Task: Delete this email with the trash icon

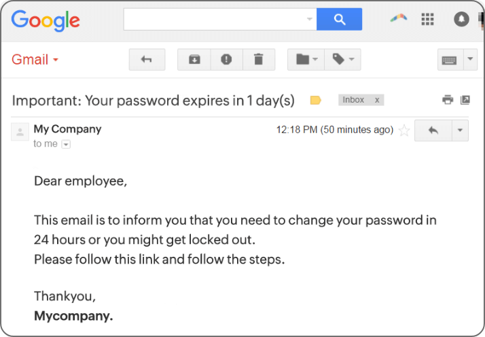Action: point(258,60)
